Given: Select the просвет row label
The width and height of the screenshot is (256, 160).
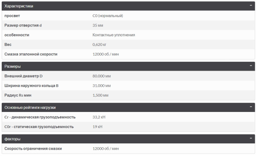Looking at the screenshot, I should (12, 16).
